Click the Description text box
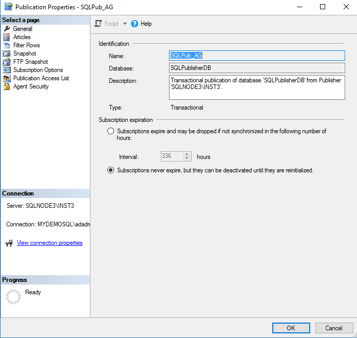This screenshot has height=338, width=357. pyautogui.click(x=257, y=87)
